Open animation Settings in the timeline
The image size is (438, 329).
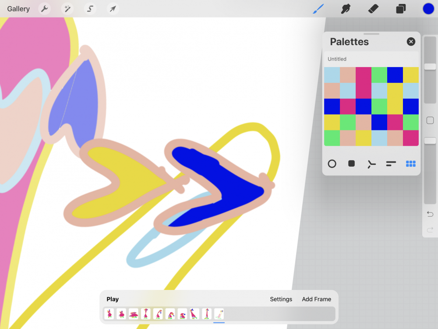point(281,299)
